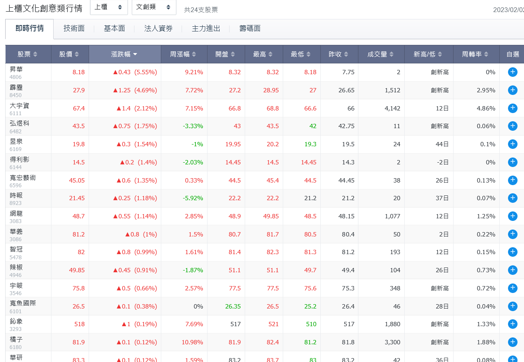Image resolution: width=524 pixels, height=362 pixels.
Task: Switch to the 法人資券 tab
Action: click(158, 29)
